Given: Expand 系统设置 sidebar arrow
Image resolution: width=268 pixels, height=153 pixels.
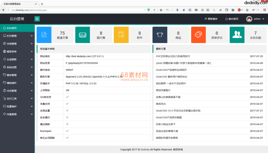Looking at the screenshot, I should tap(32, 67).
